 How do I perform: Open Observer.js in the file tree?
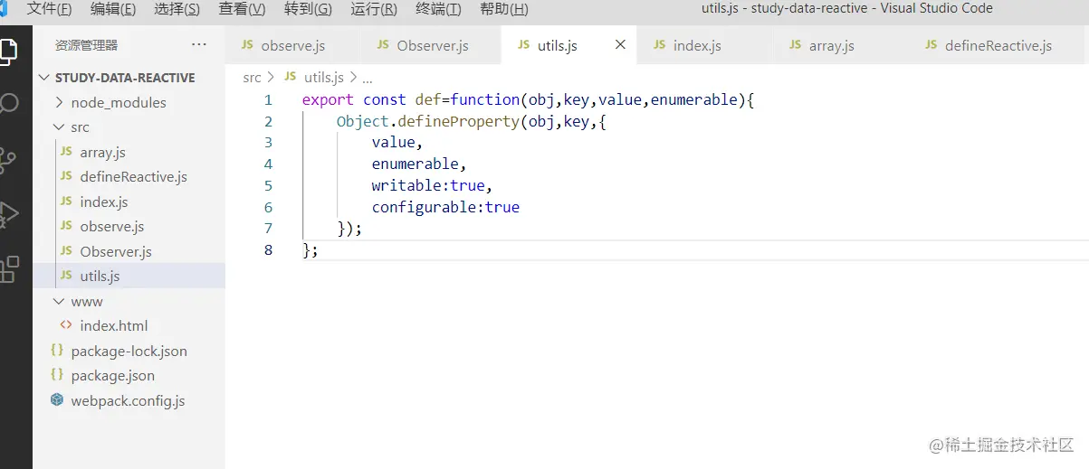[129, 252]
